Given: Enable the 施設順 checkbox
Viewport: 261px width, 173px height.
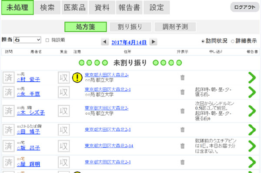Looking at the screenshot, I should point(47,40).
